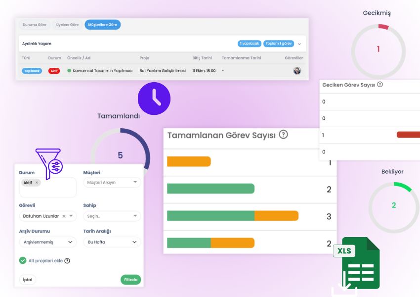Screen dimensions: 420x297
Task: Open Arşiv Durumu Arşivlenmemiş dropdown
Action: pos(48,242)
